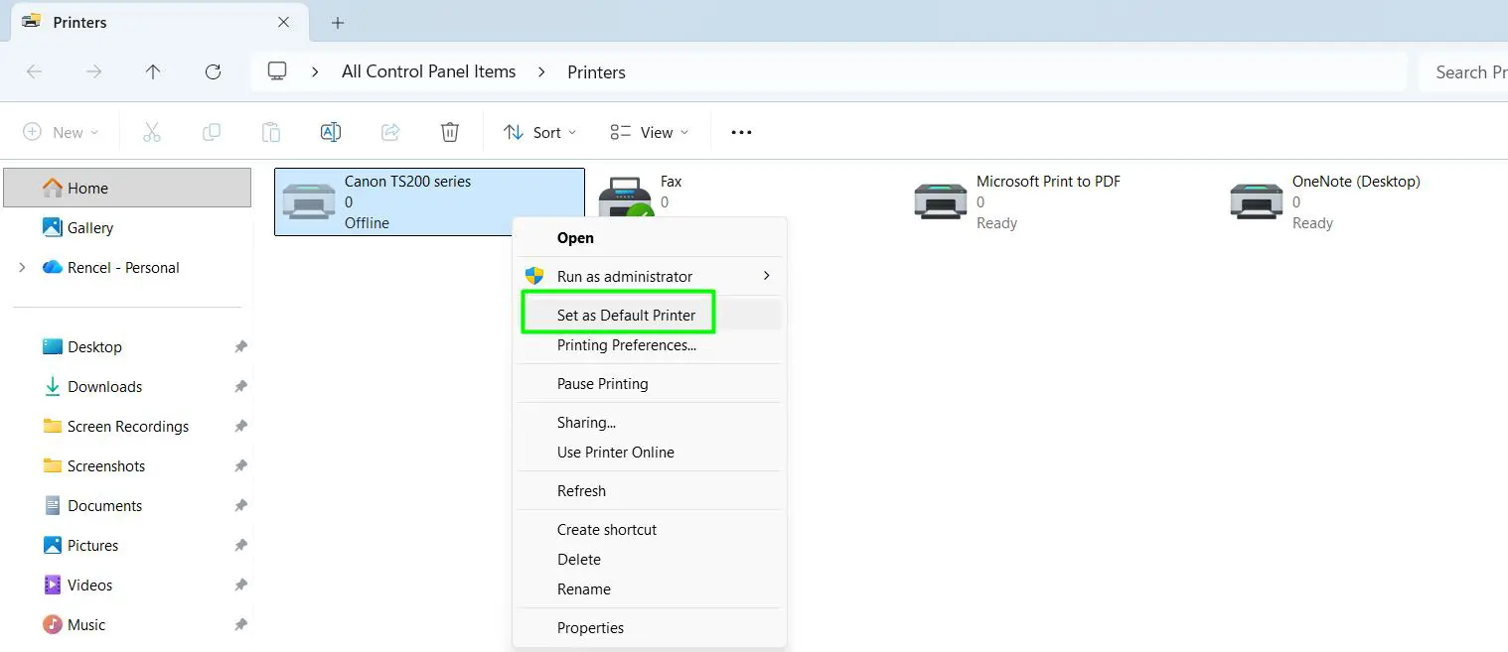
Task: Click the Search Printers input field
Action: pos(1463,71)
